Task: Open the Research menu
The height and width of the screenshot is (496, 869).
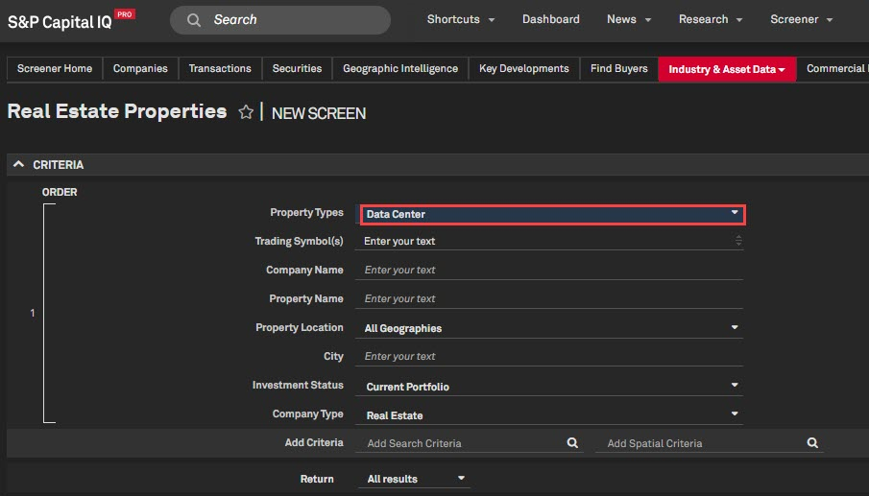Action: click(x=711, y=19)
